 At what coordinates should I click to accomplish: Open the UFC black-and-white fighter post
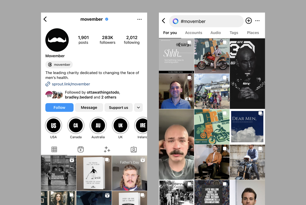click(x=247, y=74)
